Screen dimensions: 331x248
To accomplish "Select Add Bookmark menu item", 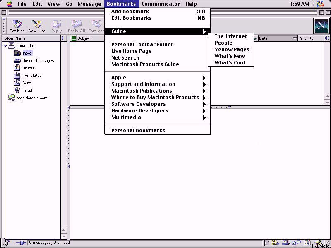I will tap(130, 12).
